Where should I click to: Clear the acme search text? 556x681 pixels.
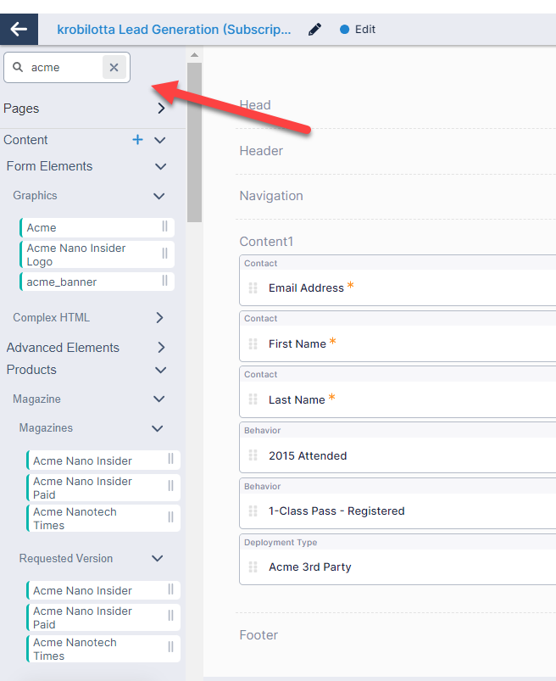coord(114,68)
